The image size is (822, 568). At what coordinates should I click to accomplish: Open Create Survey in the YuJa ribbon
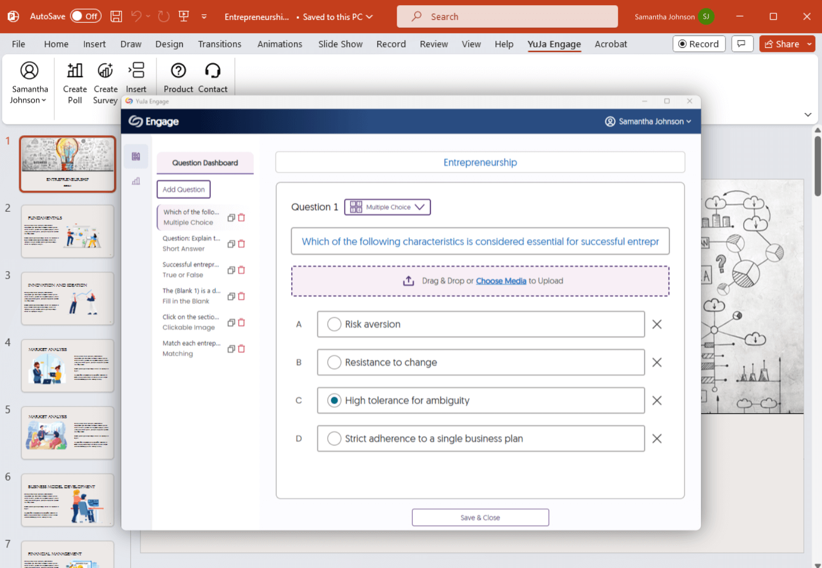coord(105,80)
